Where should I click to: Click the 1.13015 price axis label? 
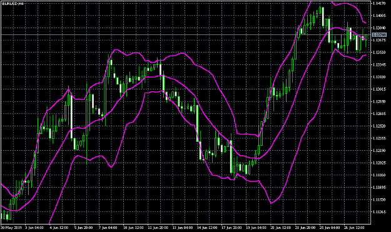click(379, 89)
